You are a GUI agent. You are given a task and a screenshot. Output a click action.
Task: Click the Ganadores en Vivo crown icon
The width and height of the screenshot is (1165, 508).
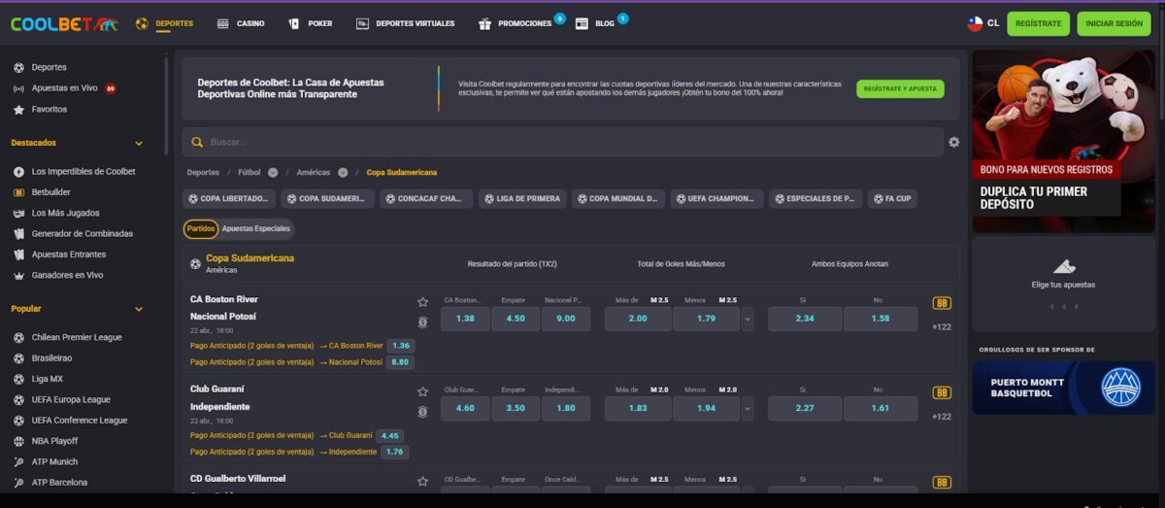tap(18, 275)
